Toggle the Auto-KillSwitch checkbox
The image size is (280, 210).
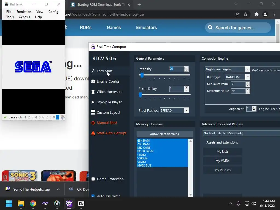[93, 196]
